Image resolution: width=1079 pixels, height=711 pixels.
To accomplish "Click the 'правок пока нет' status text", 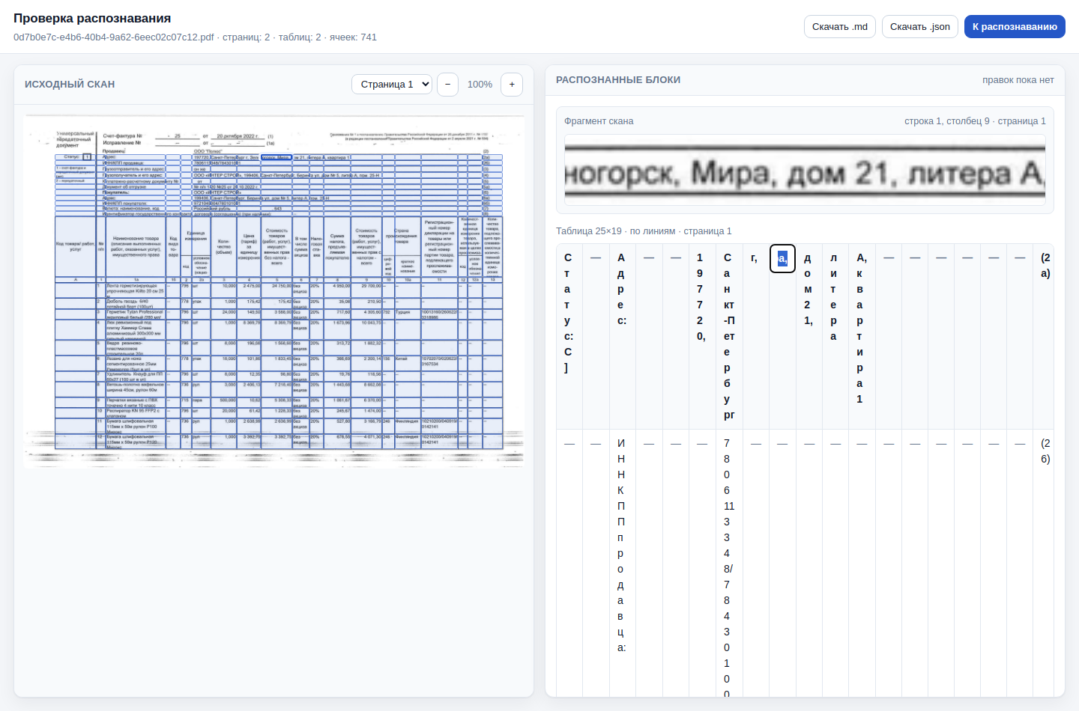I will pyautogui.click(x=1018, y=80).
